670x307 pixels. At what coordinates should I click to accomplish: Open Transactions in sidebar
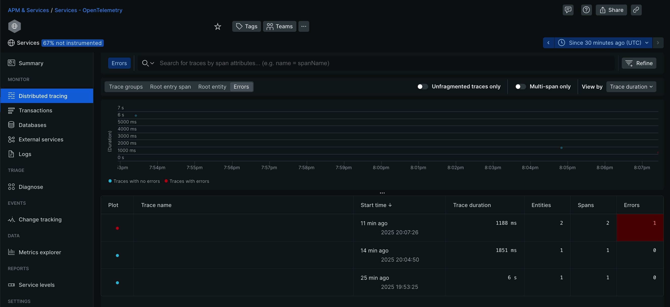click(x=47, y=110)
